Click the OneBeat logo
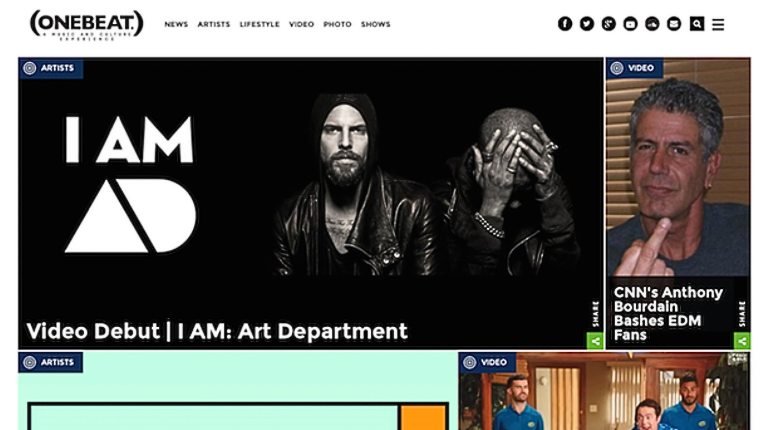The width and height of the screenshot is (764, 430). (87, 25)
